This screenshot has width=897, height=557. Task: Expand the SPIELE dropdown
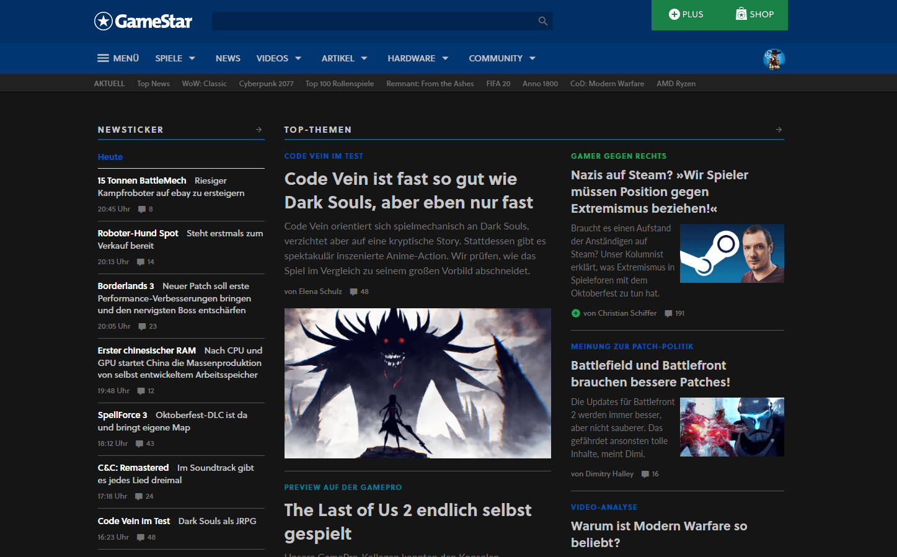click(170, 58)
